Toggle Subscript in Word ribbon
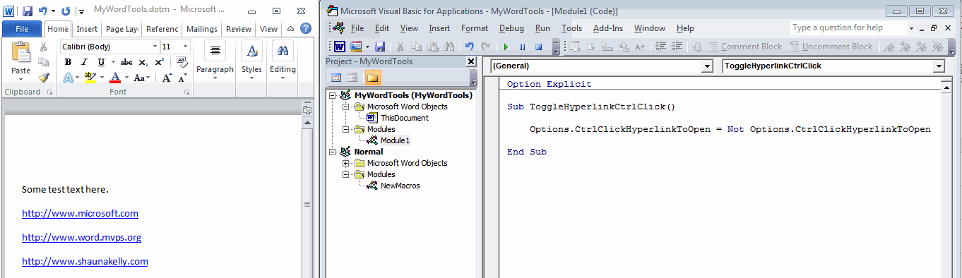Image resolution: width=962 pixels, height=278 pixels. [143, 62]
